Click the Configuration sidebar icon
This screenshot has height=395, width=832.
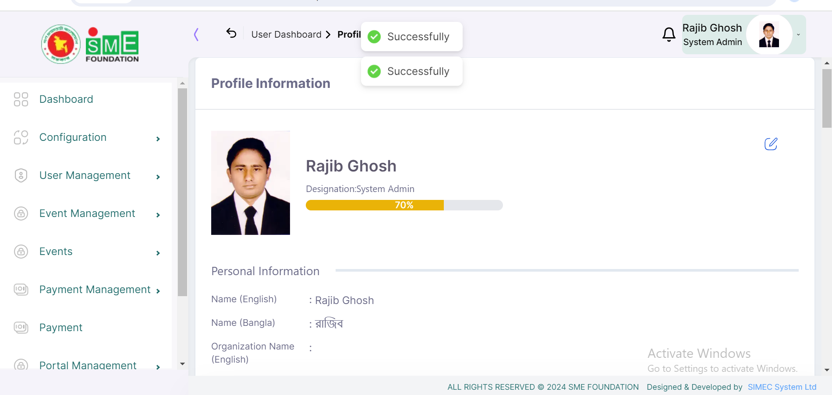(21, 137)
